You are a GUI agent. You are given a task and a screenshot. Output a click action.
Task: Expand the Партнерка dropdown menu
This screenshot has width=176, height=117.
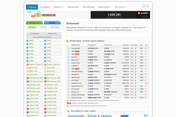click(105, 7)
